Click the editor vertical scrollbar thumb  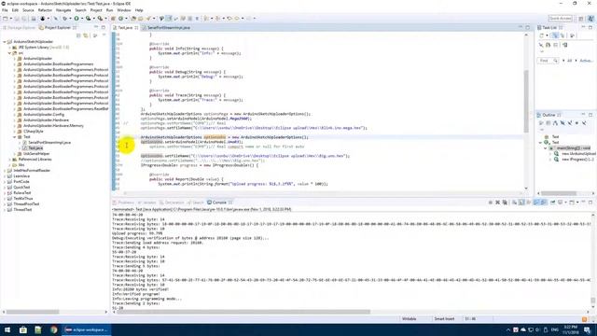pos(526,101)
